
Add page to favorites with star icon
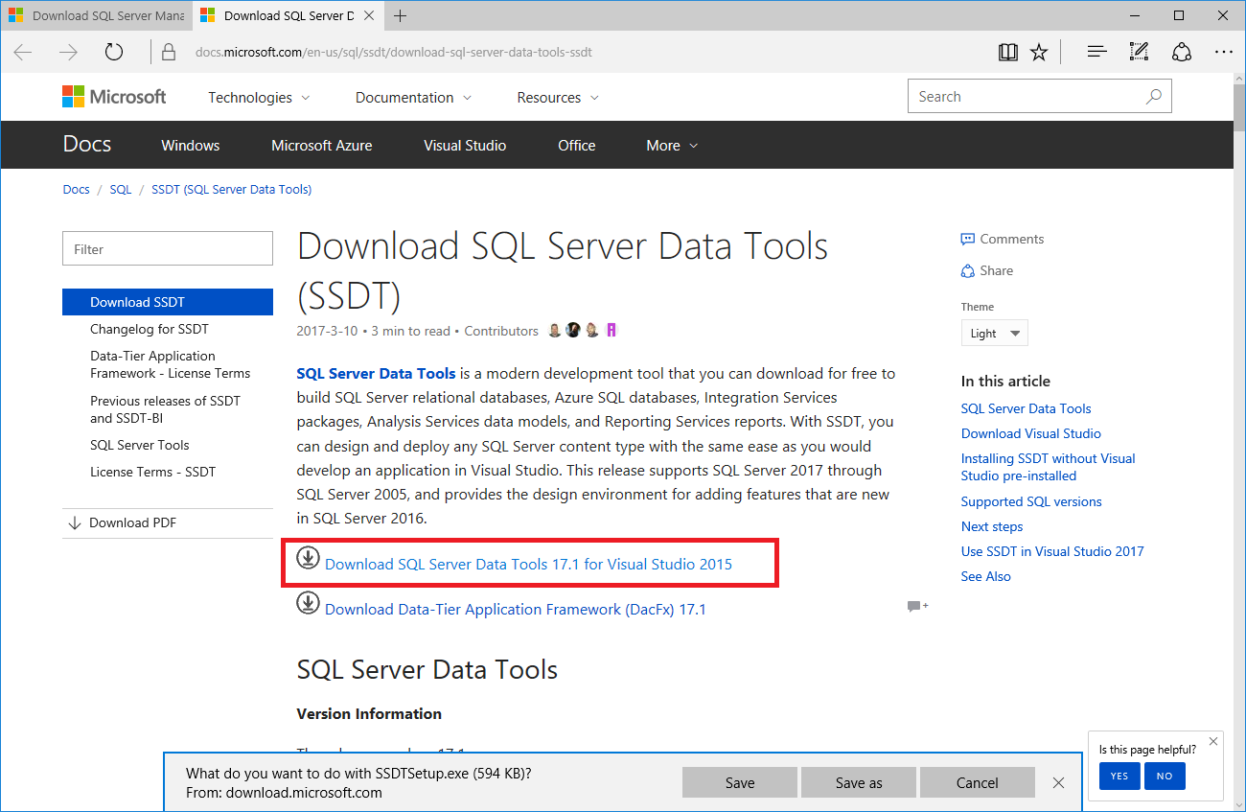(1039, 52)
